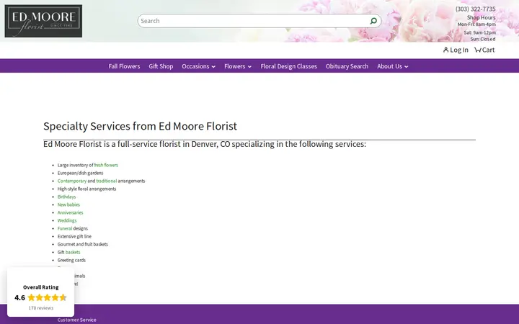This screenshot has height=324, width=519.
Task: Call the shop phone number (303) 322-7735
Action: [475, 9]
